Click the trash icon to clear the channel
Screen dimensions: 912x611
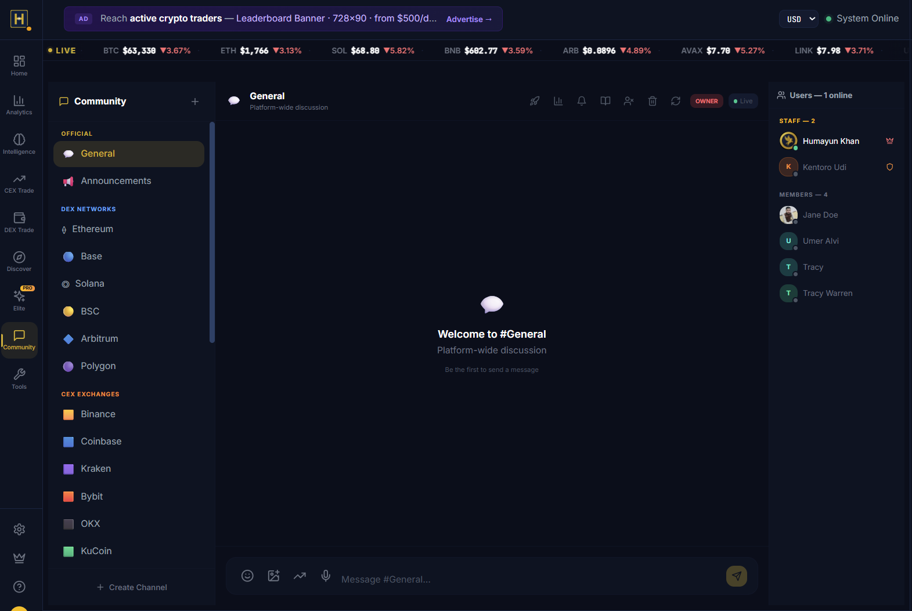point(653,101)
